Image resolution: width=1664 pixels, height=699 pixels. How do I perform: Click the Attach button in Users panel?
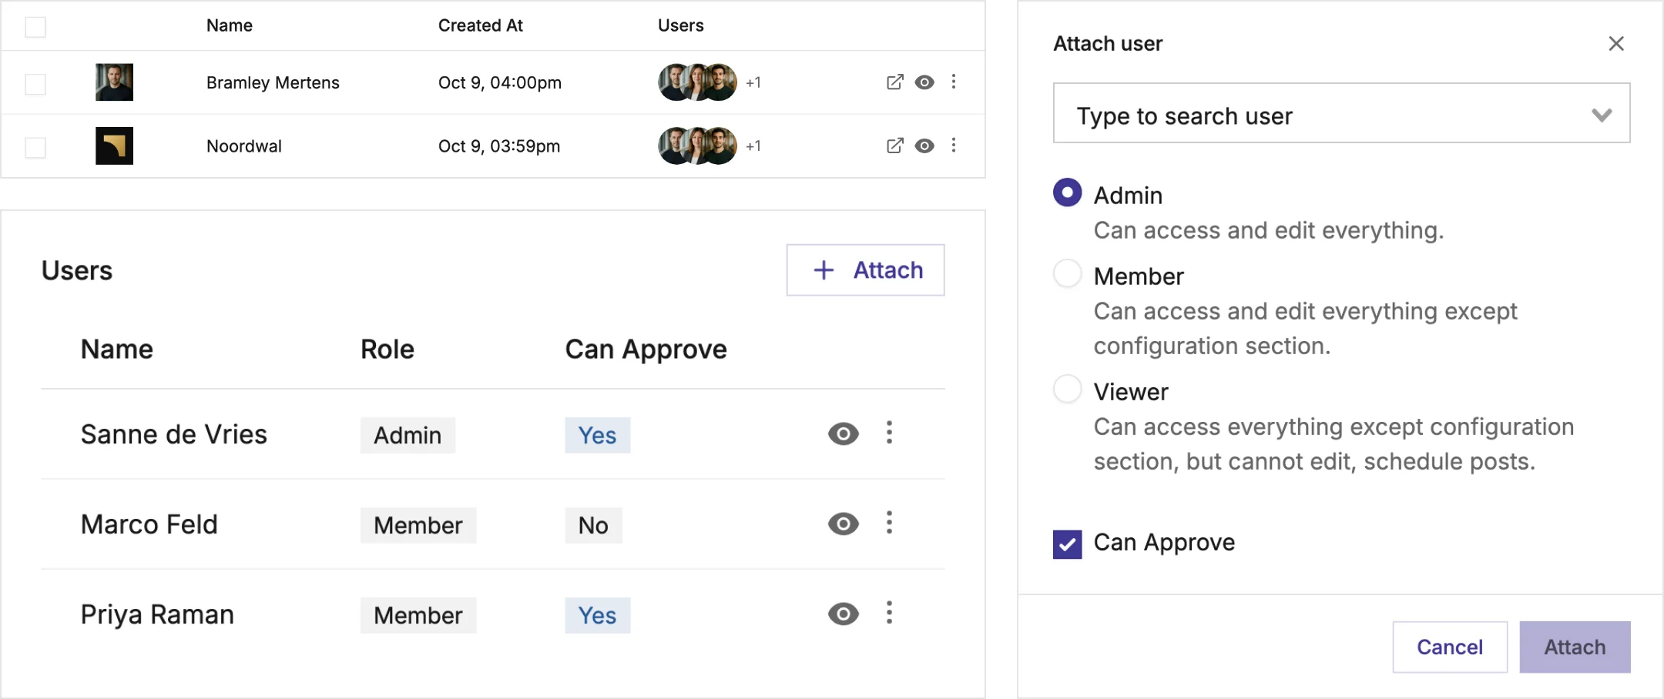point(865,270)
